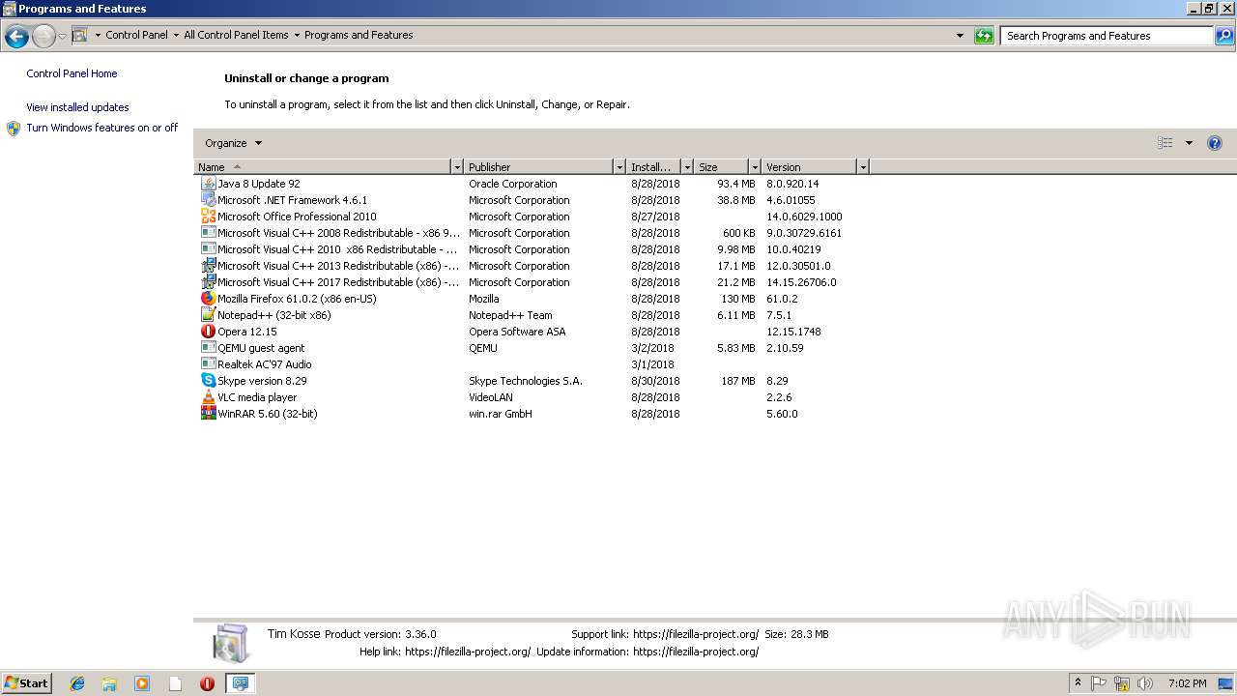The height and width of the screenshot is (696, 1237).
Task: Click the Notepad++ program icon
Action: click(x=208, y=315)
